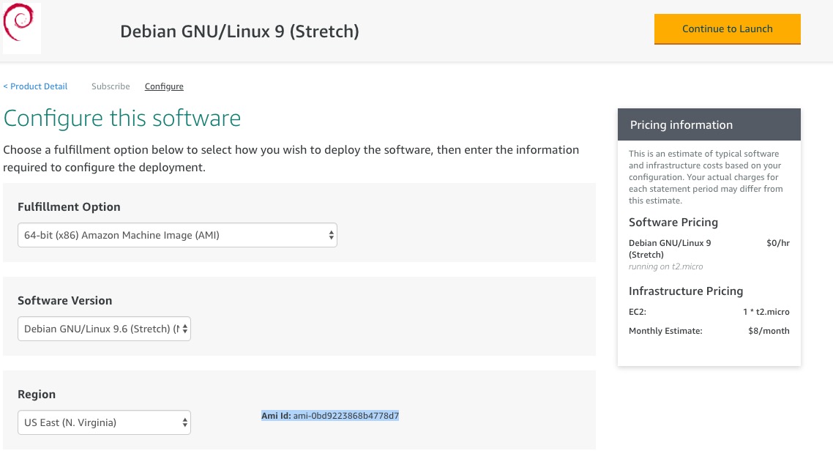Click the Region label
This screenshot has width=833, height=459.
click(x=37, y=394)
